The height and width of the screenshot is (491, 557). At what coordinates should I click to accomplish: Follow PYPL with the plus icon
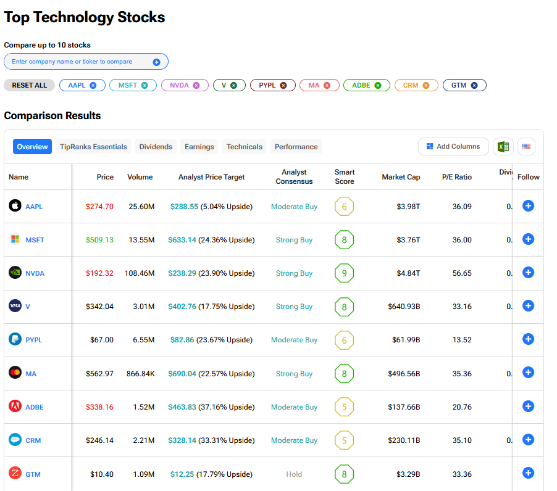click(x=528, y=339)
